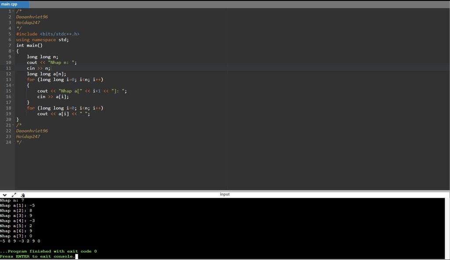Screen dimensions: 450x260
Task: Click the 'using namespace std;' line
Action: [43, 40]
